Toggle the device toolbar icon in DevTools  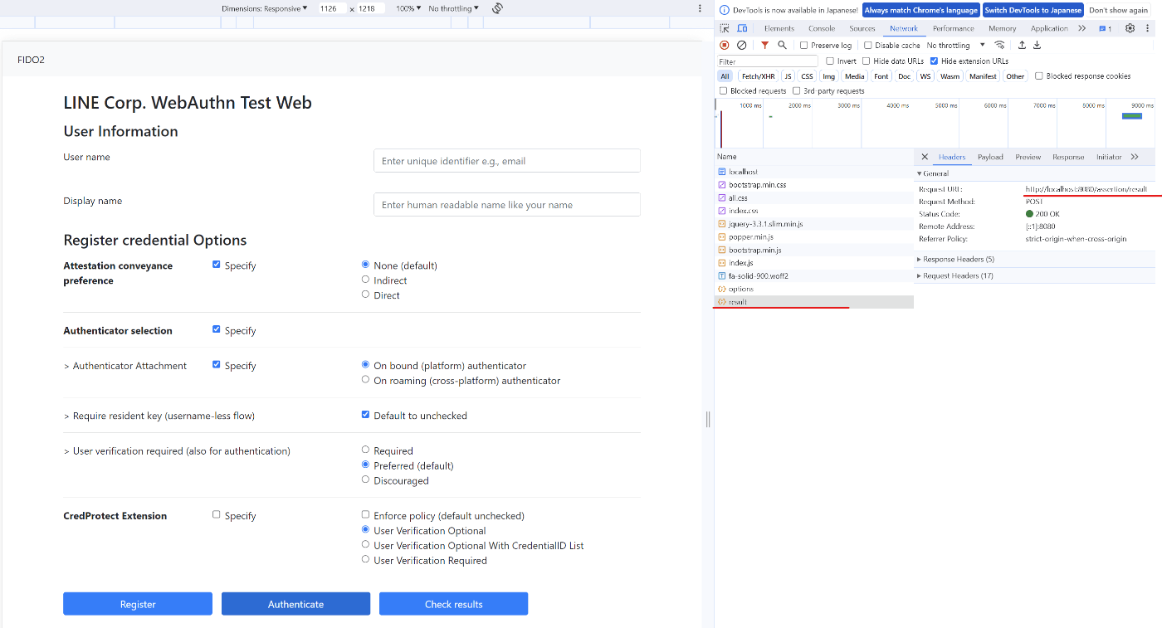click(742, 28)
